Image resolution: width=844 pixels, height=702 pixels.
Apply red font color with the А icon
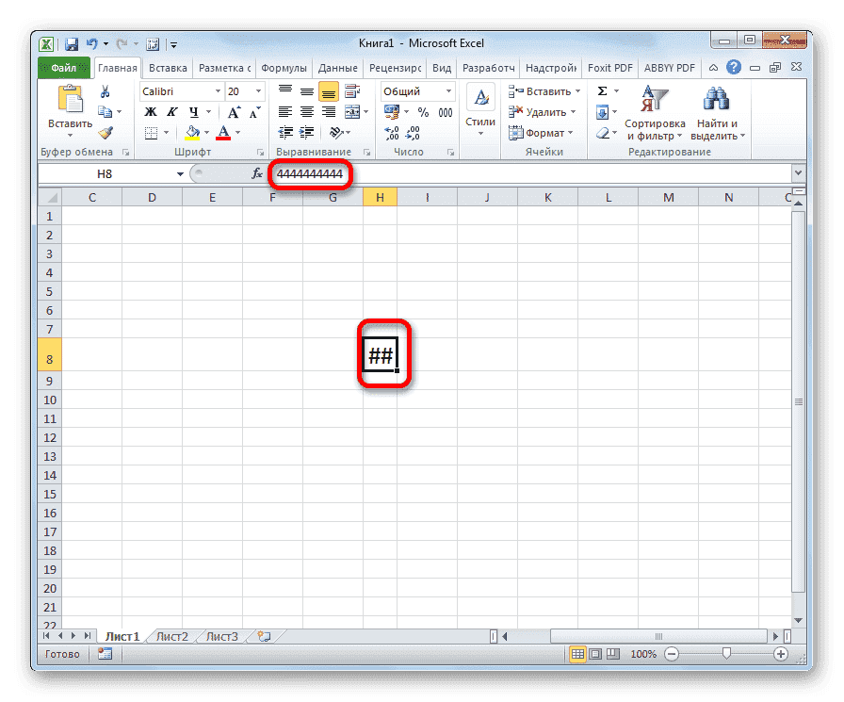pyautogui.click(x=226, y=132)
